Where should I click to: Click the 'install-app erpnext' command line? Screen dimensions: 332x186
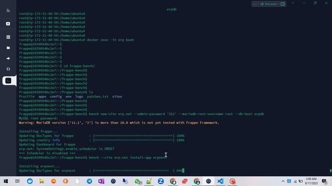click(x=93, y=158)
